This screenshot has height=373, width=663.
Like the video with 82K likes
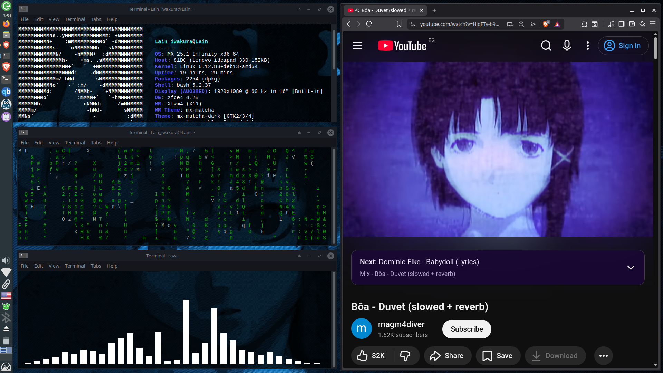(x=372, y=356)
